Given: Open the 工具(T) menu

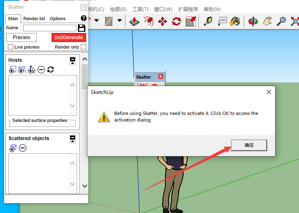Looking at the screenshot, I should coord(140,9).
